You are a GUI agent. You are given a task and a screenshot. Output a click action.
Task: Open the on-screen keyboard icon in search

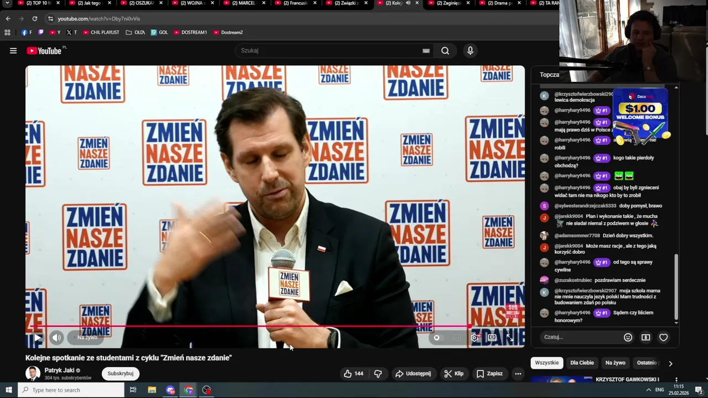[426, 51]
